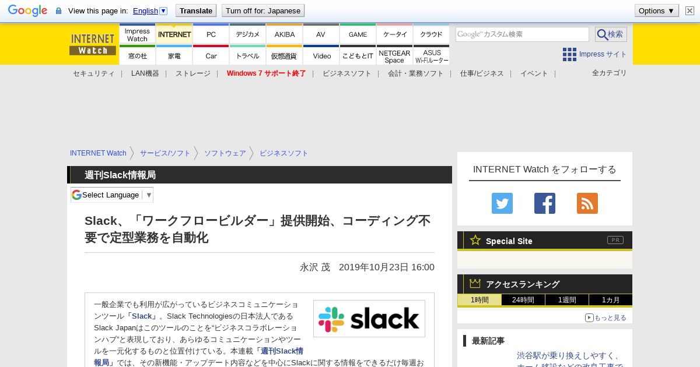Click the ranking crown icon
This screenshot has width=700, height=367.
pyautogui.click(x=475, y=283)
